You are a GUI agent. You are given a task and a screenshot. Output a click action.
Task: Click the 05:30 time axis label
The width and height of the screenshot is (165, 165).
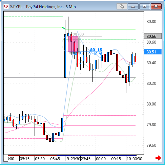(40, 159)
